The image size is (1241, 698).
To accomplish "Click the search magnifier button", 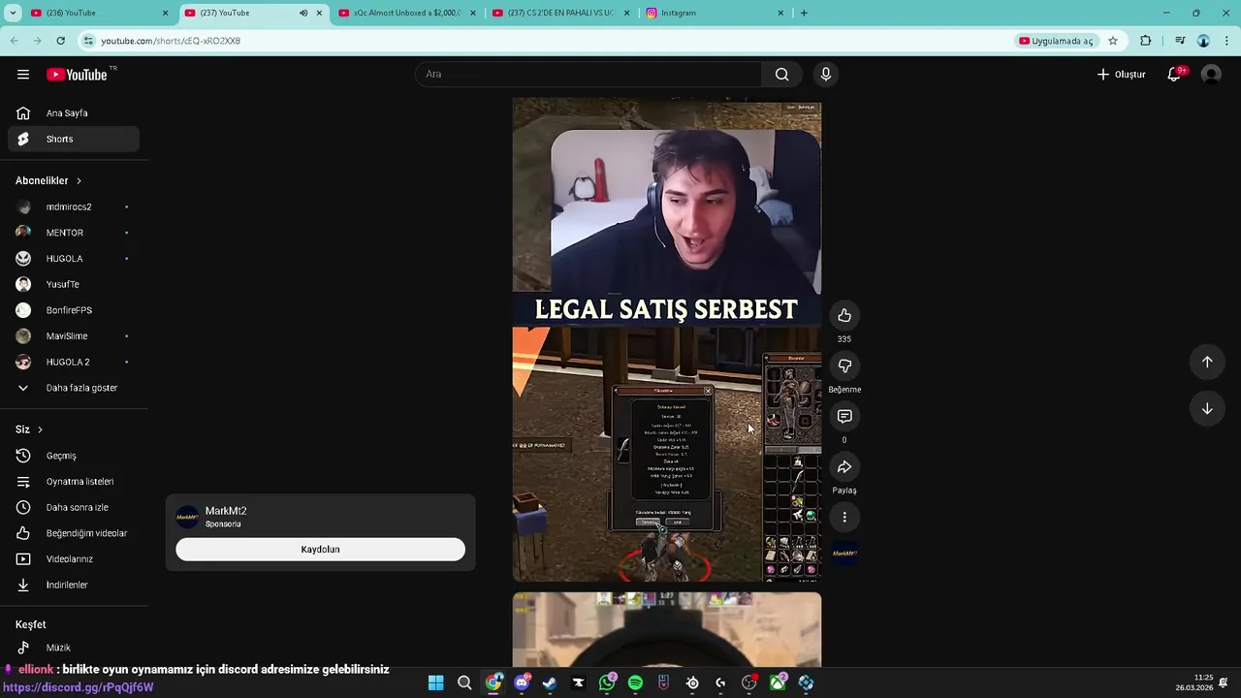I will click(x=781, y=75).
